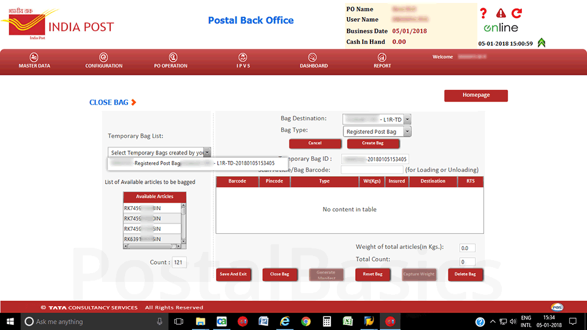Click the Scan Article/Bag Barcode input field
Viewport: 587px width, 330px height.
tap(372, 170)
